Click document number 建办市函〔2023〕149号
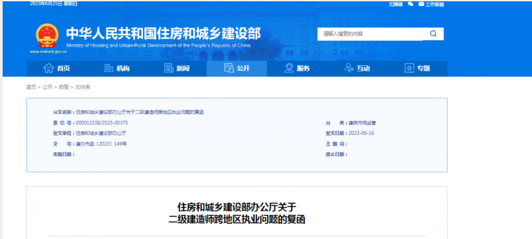Image resolution: width=532 pixels, height=239 pixels. click(x=102, y=144)
